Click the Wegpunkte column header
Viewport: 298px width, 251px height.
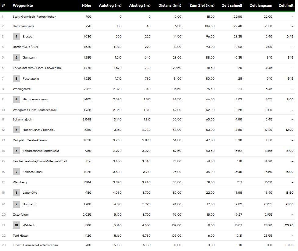23,5
